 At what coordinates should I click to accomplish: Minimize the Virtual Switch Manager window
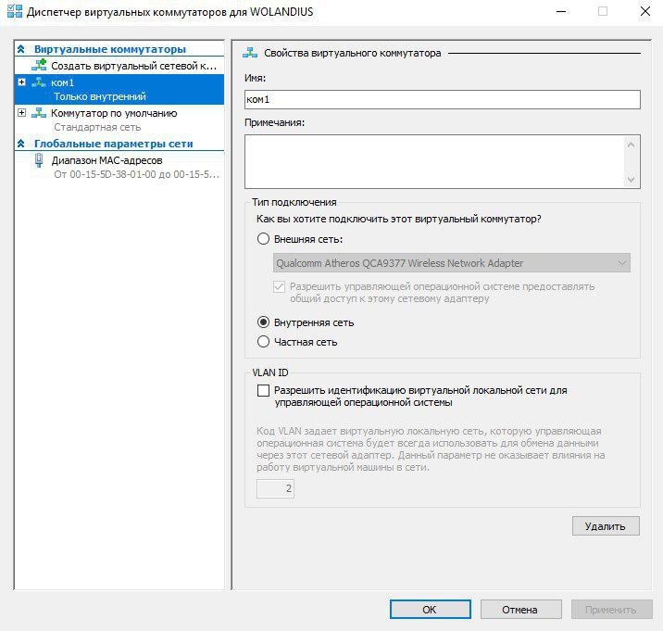(x=561, y=11)
